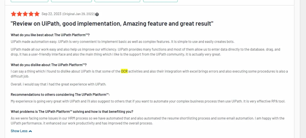Collapse the review using the upward chevron
The width and height of the screenshot is (306, 138).
coord(30,131)
